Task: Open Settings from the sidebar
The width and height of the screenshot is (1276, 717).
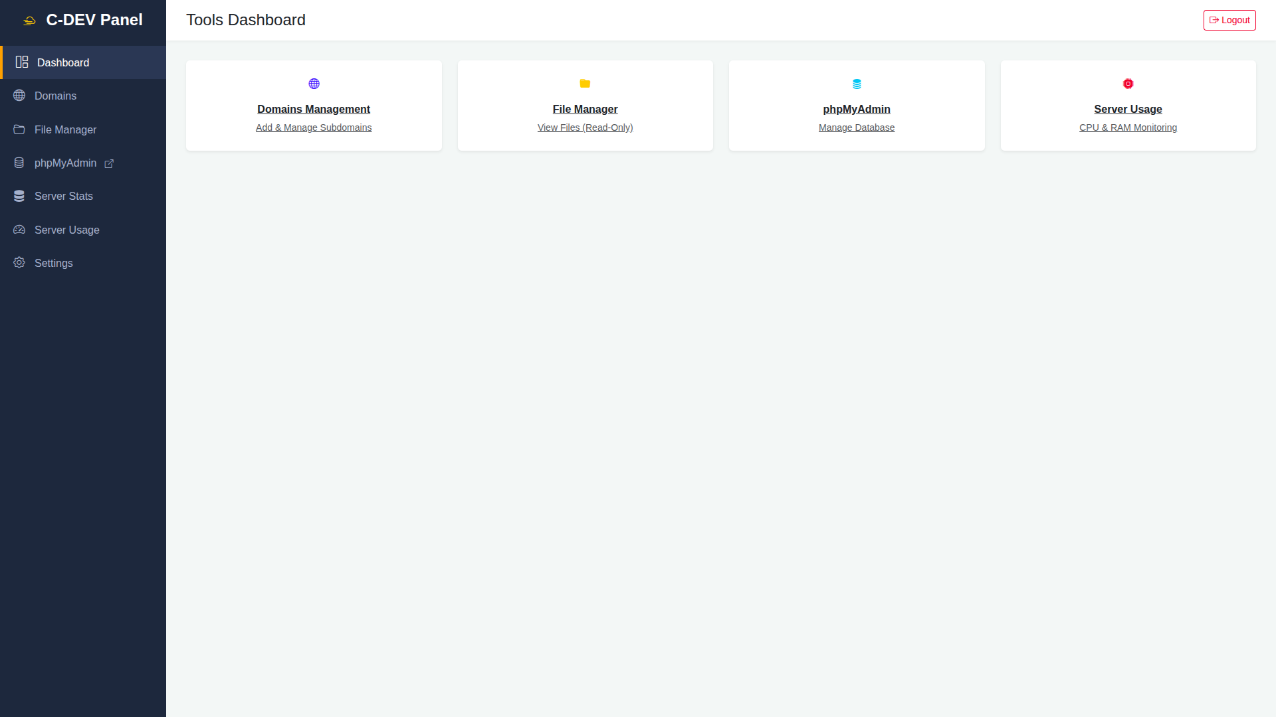Action: (83, 263)
